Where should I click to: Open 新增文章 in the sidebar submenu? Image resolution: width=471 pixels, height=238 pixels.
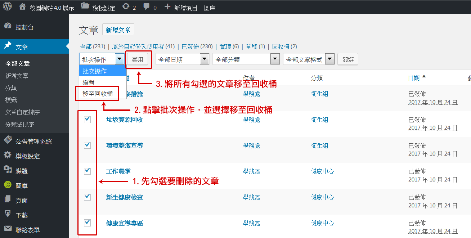(x=17, y=76)
